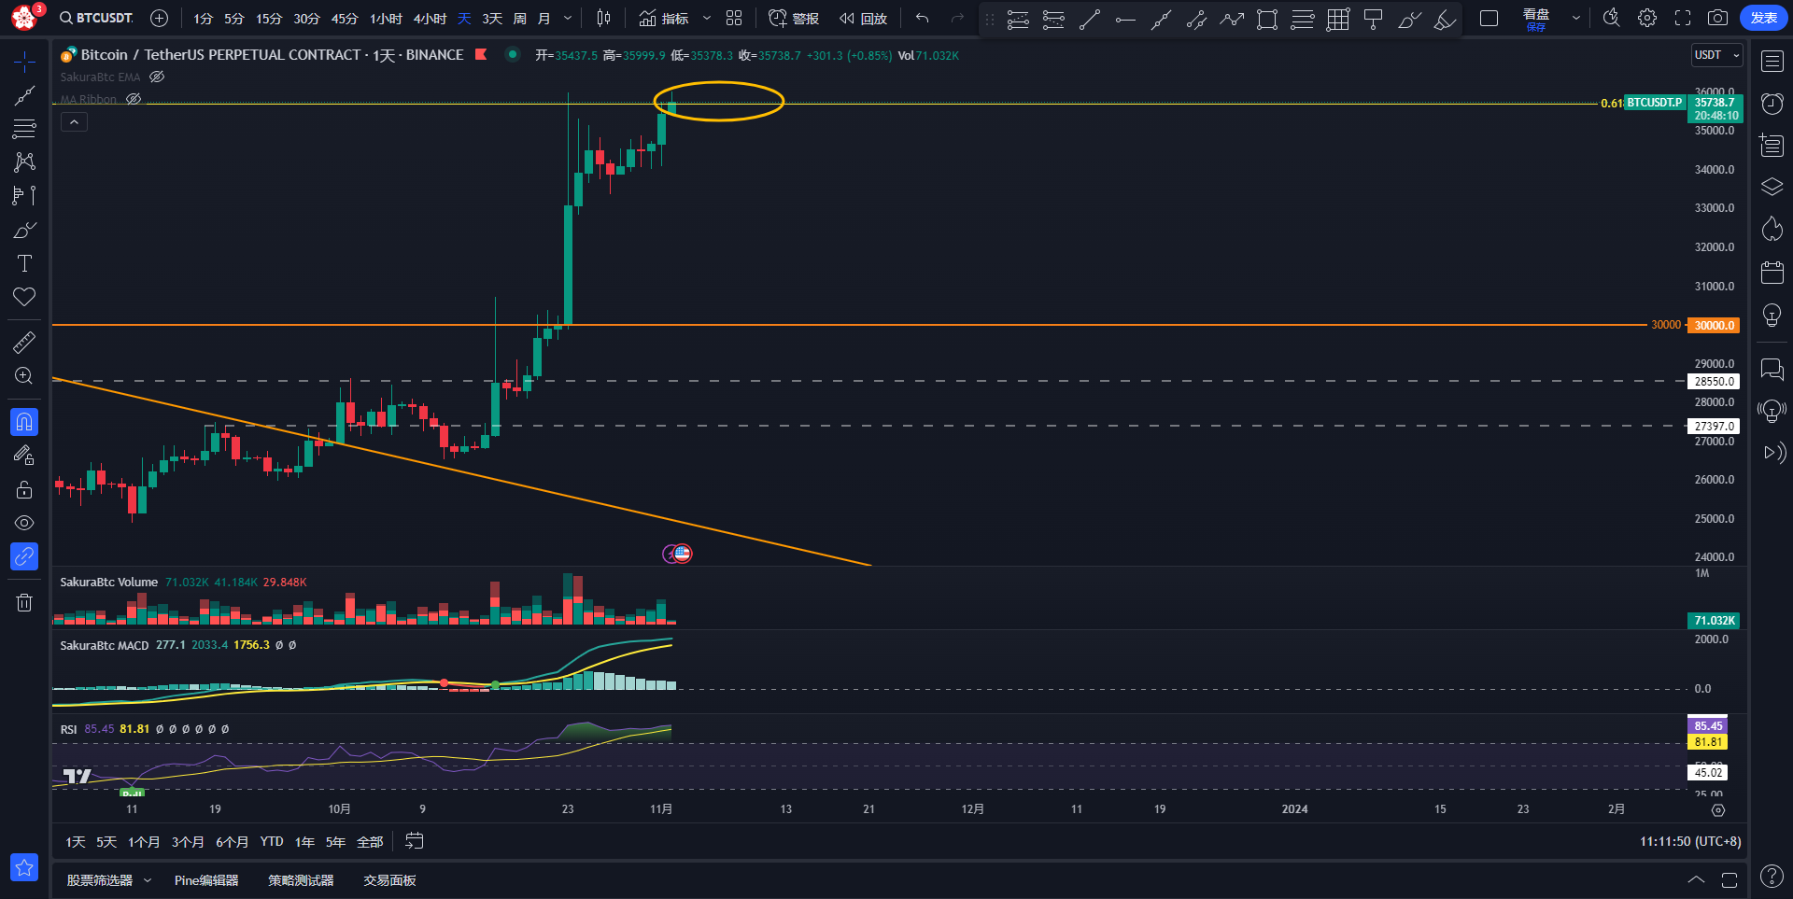This screenshot has height=899, width=1793.
Task: Select the crosshair cursor tool
Action: 24,62
